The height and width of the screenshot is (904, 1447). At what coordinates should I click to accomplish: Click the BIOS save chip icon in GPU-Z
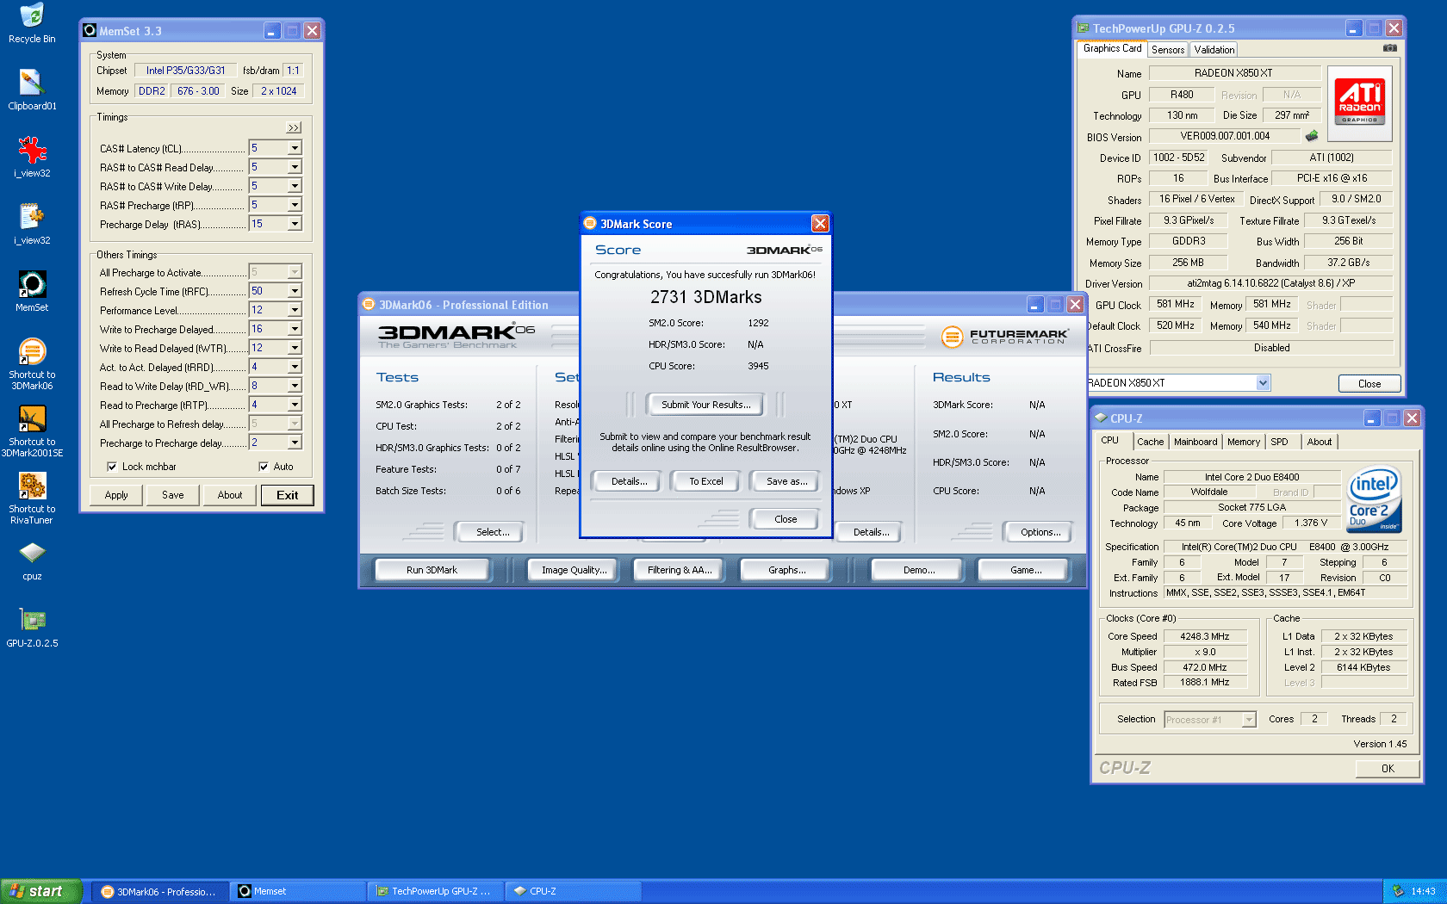pyautogui.click(x=1312, y=135)
